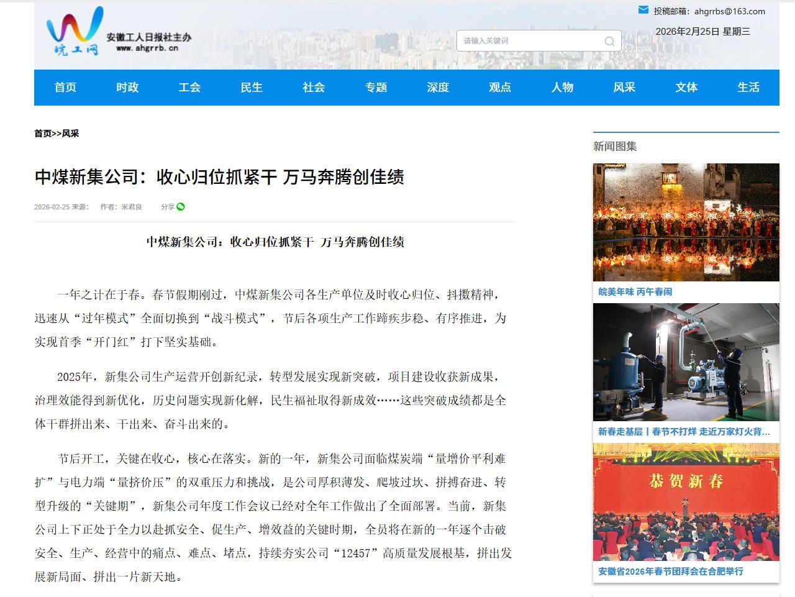Screen dimensions: 795x597
Task: Open the 时政 navigation tab
Action: click(x=127, y=88)
